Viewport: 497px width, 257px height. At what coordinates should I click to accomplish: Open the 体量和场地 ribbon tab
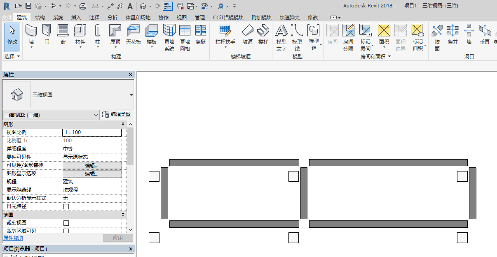click(x=138, y=18)
